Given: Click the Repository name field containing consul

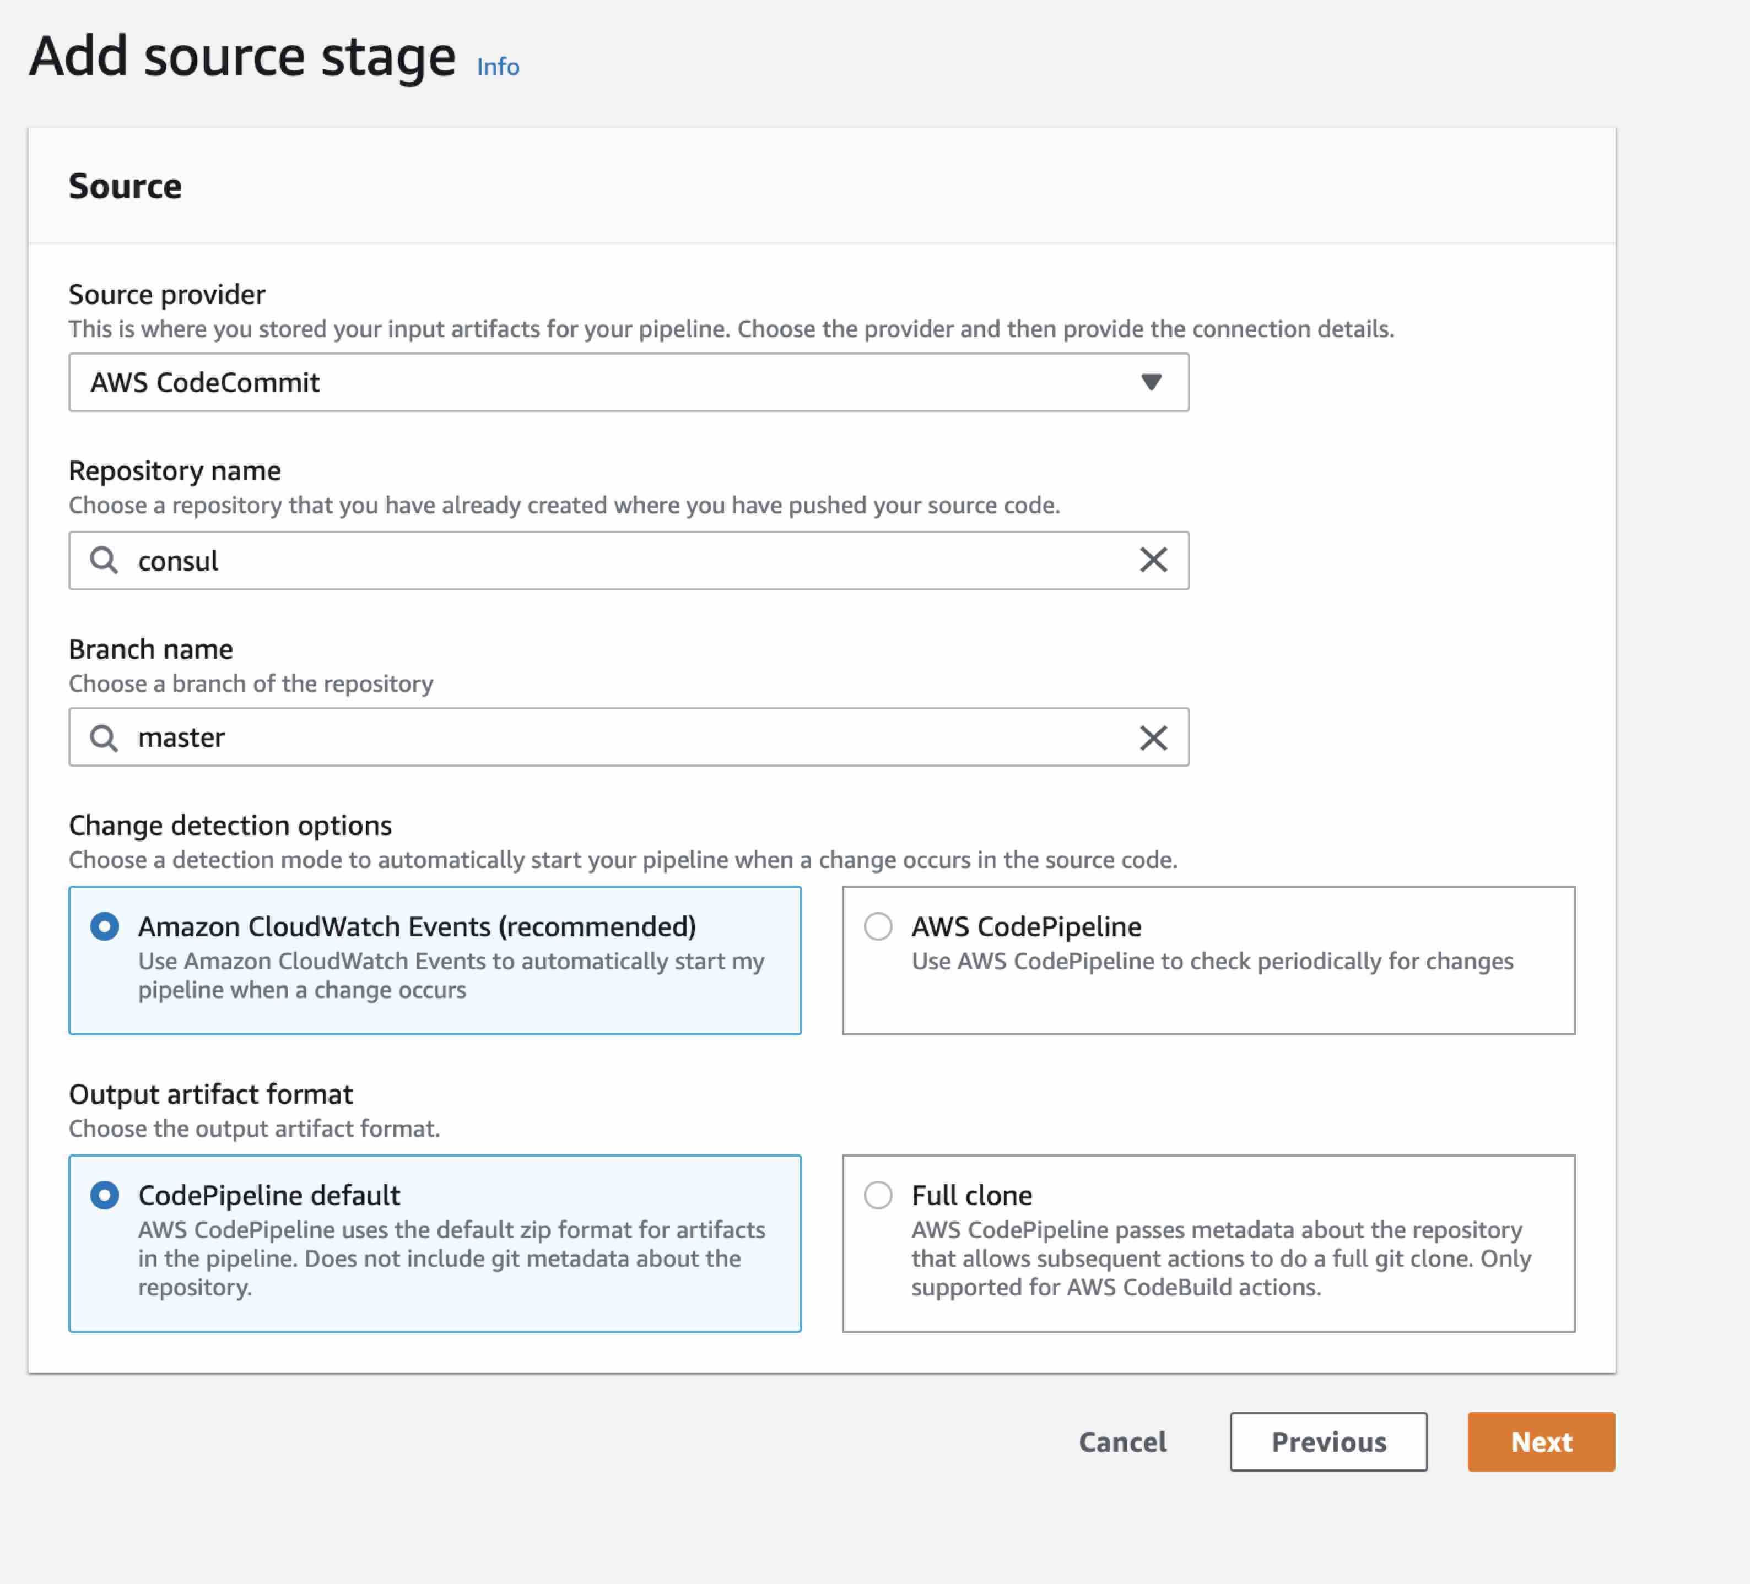Looking at the screenshot, I should coord(629,560).
